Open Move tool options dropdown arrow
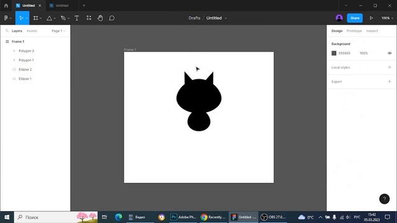Viewport: 397px width, 223px height. pyautogui.click(x=27, y=19)
